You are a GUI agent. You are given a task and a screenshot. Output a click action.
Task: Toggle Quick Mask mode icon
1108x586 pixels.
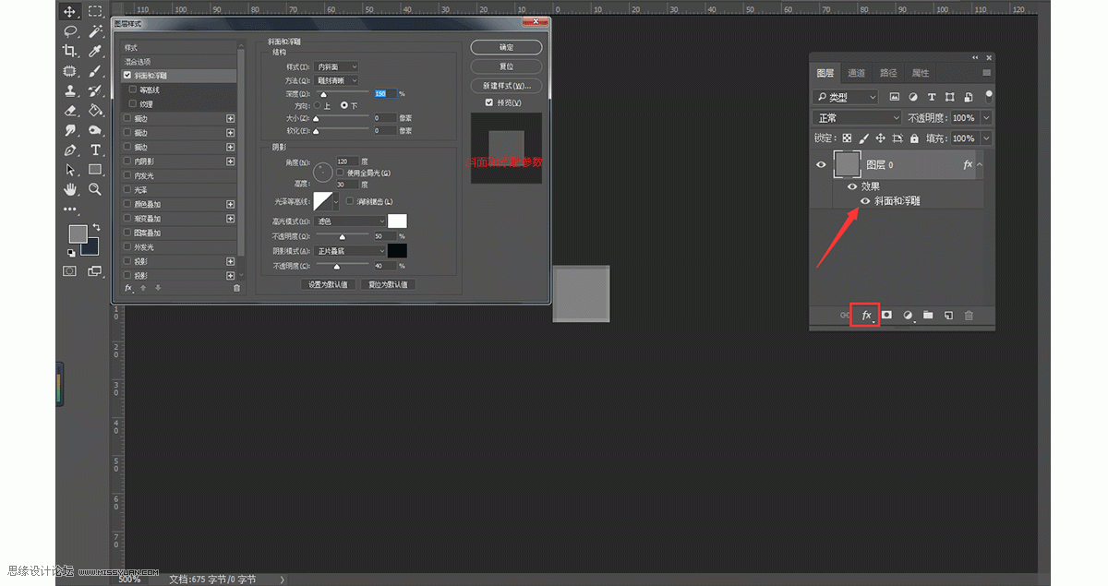click(70, 271)
